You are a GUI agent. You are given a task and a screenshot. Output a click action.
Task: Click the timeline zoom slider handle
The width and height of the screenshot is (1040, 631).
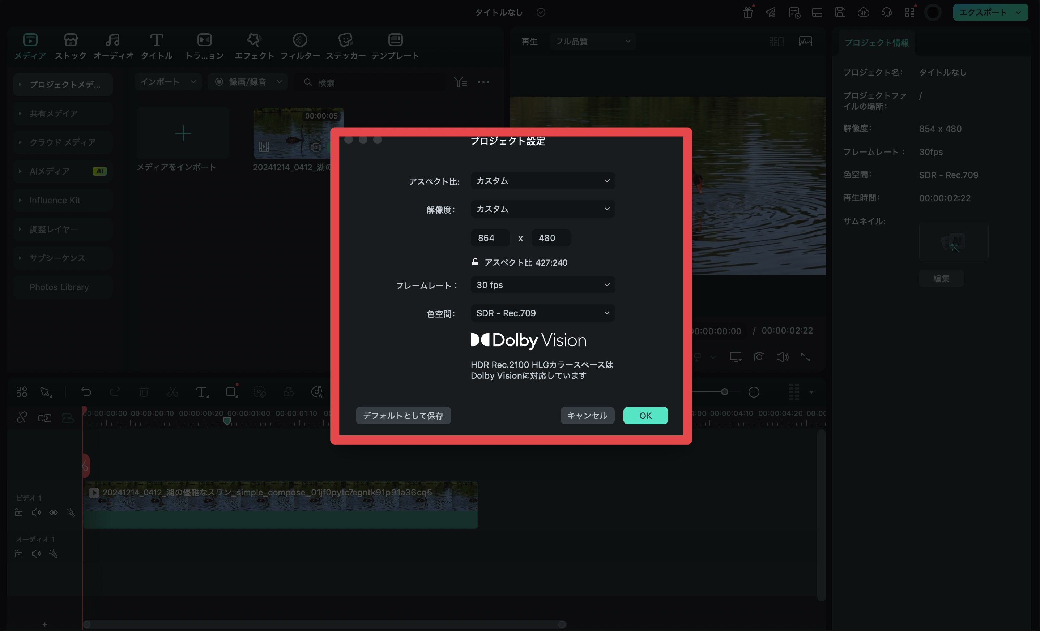(724, 392)
